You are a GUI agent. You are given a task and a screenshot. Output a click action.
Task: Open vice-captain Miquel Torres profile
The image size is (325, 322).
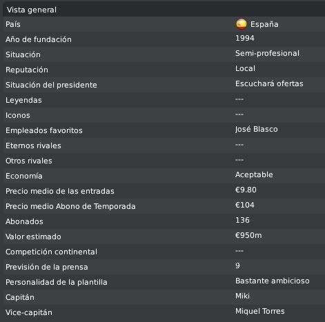(x=260, y=311)
